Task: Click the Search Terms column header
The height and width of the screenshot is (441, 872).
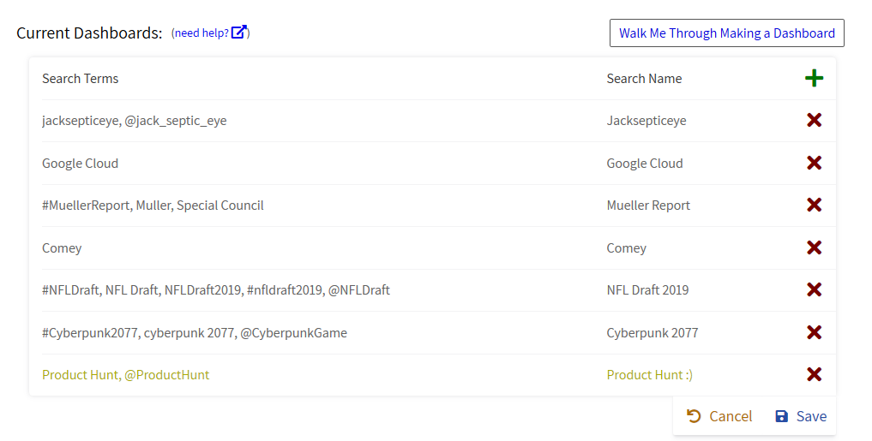Action: (x=80, y=78)
